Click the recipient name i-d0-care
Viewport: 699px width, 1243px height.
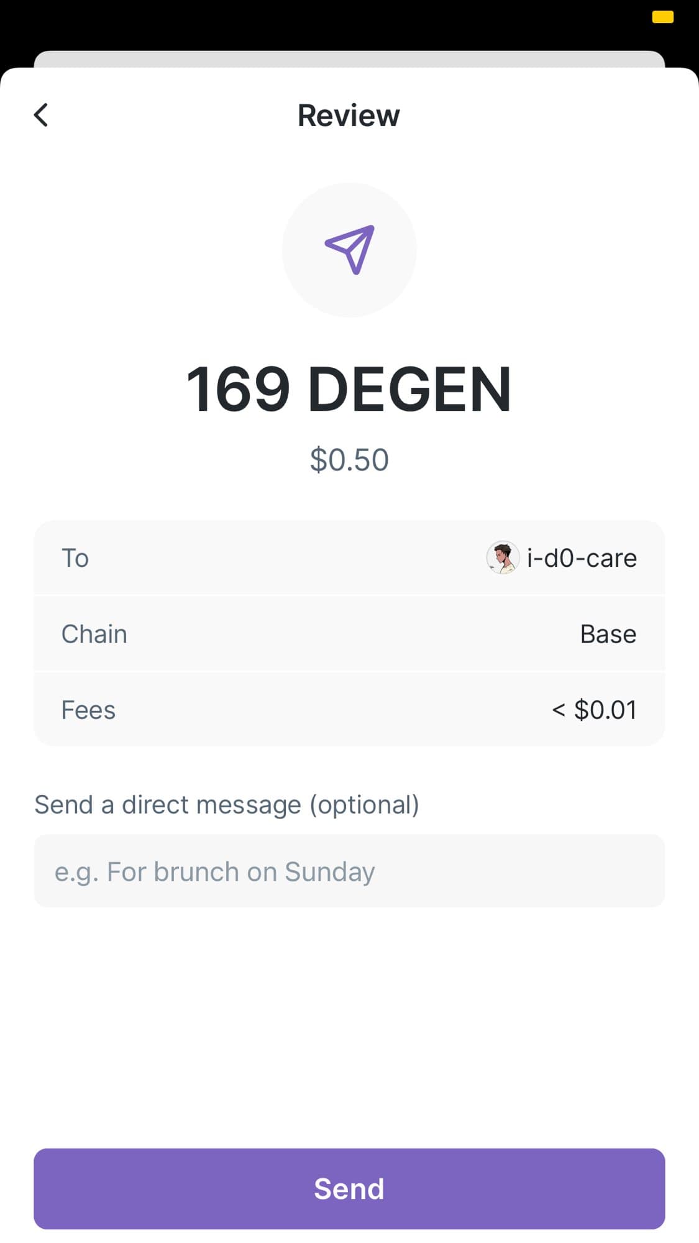[x=582, y=558]
